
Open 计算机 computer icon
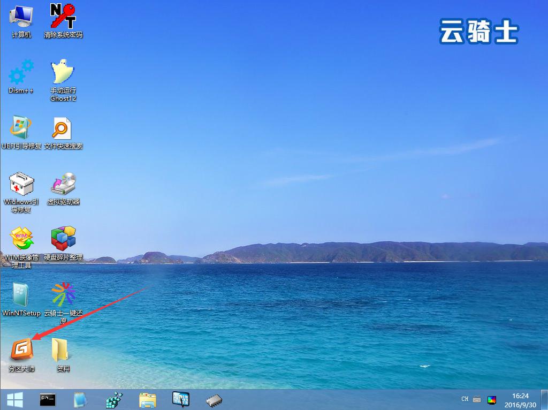point(20,16)
